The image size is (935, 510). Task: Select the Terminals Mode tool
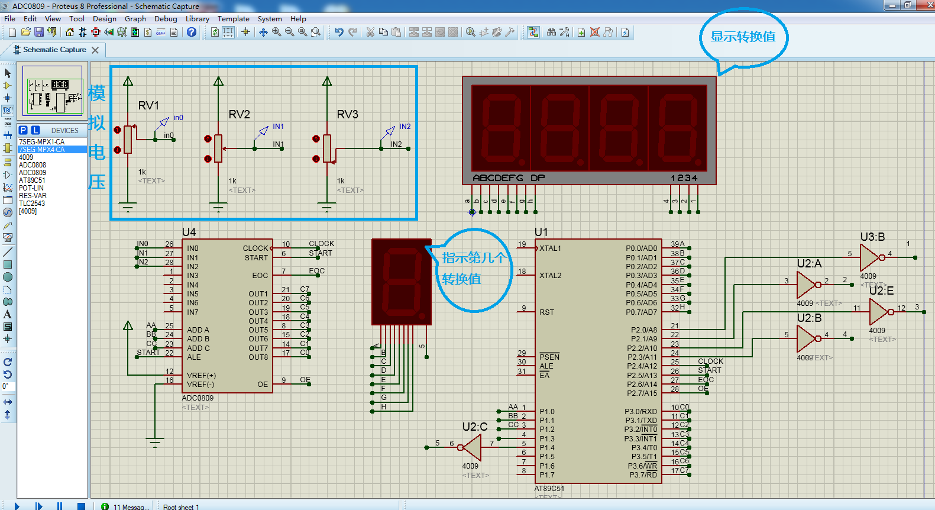click(x=8, y=162)
